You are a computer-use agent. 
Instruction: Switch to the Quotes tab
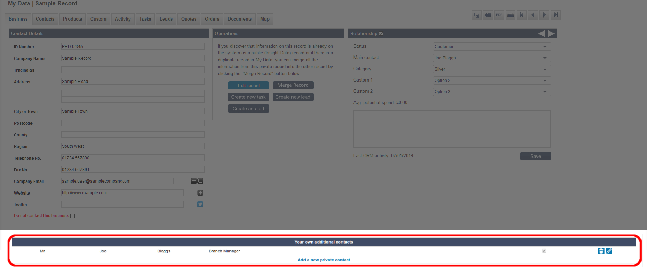[x=189, y=19]
